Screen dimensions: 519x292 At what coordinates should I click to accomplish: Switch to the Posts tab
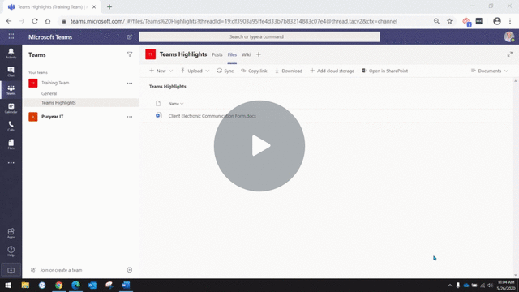click(217, 54)
